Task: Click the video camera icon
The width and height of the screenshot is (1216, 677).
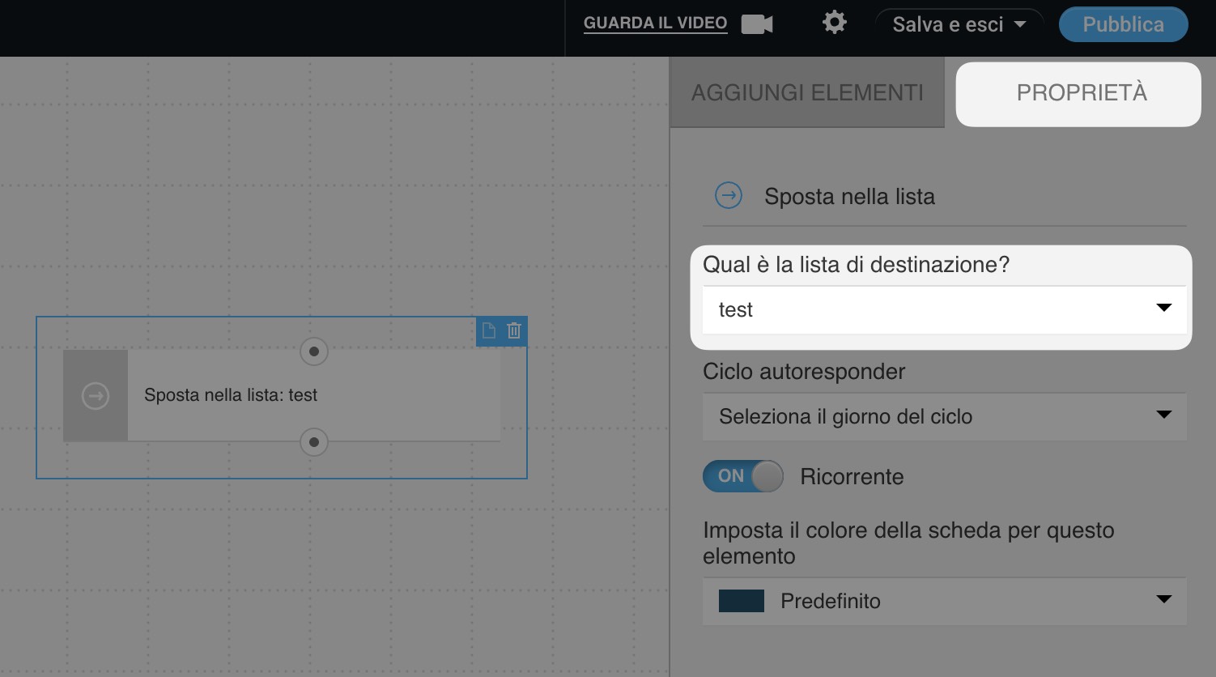Action: (757, 24)
